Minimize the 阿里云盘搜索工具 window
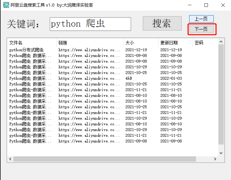The image size is (231, 180). pos(190,5)
